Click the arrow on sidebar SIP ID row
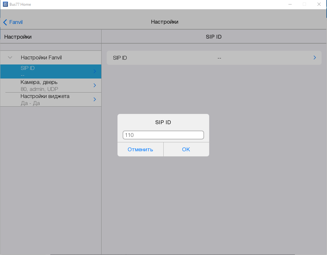 (x=95, y=71)
